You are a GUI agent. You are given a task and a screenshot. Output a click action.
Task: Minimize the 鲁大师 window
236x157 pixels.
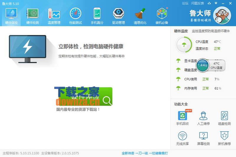(x=223, y=3)
